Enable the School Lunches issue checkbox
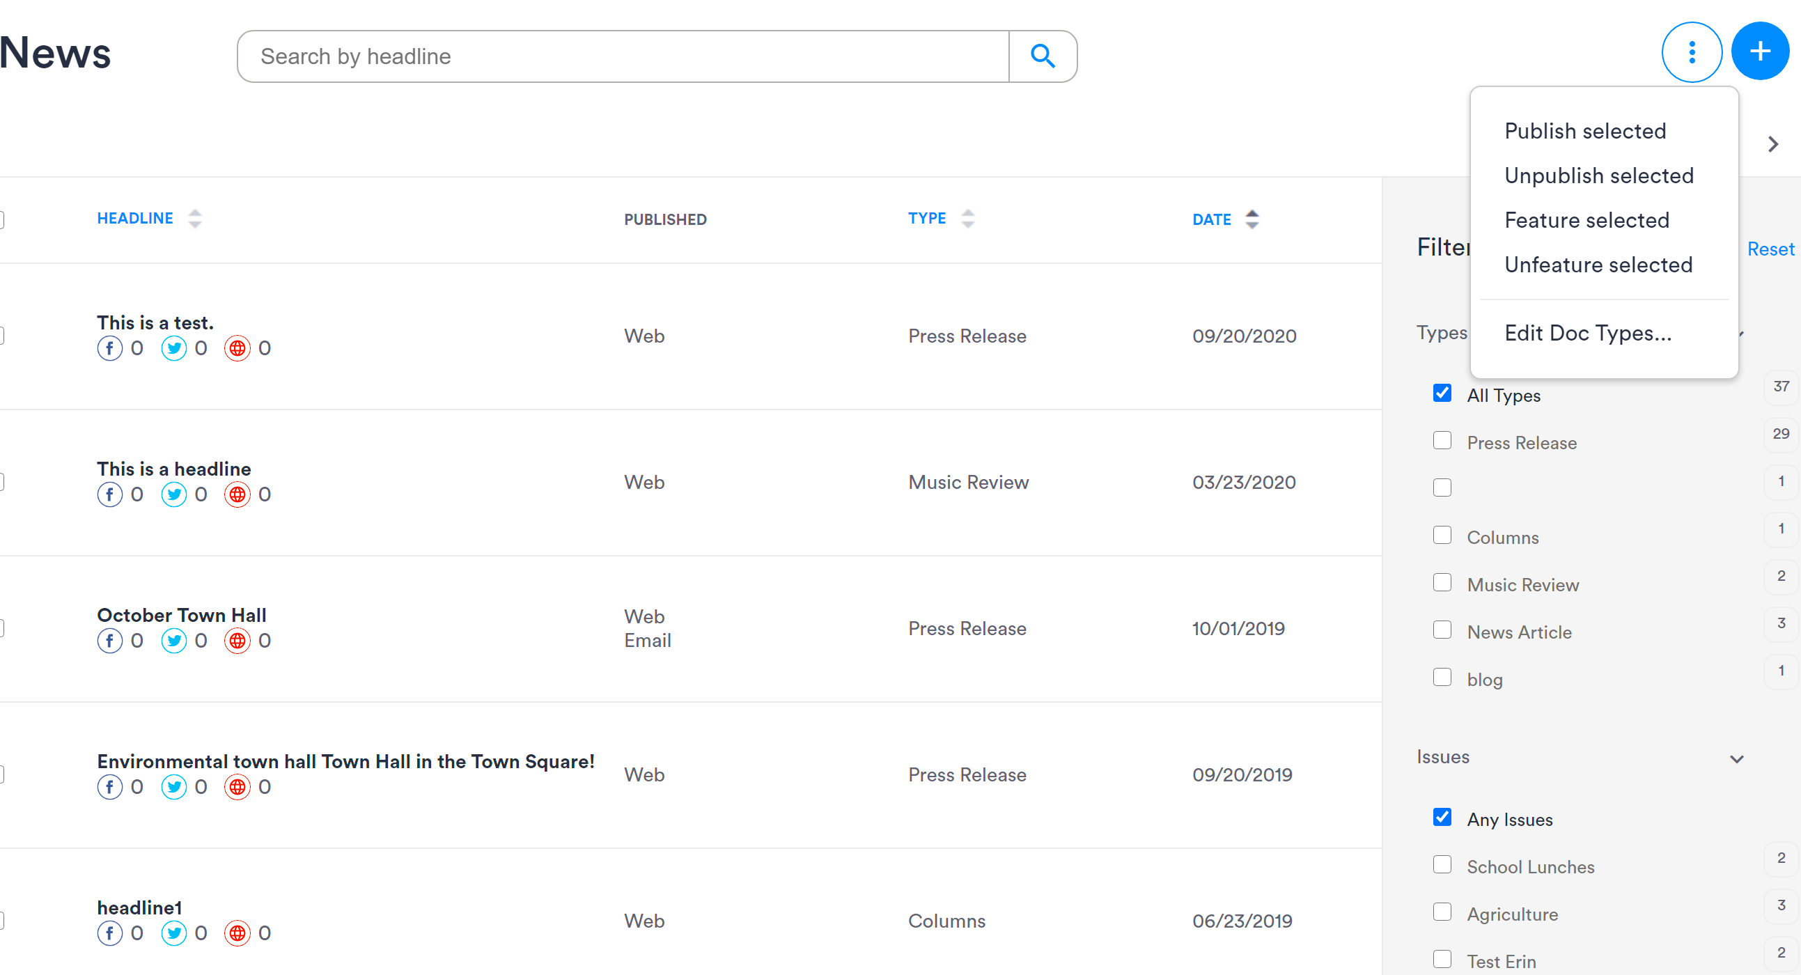 coord(1442,865)
